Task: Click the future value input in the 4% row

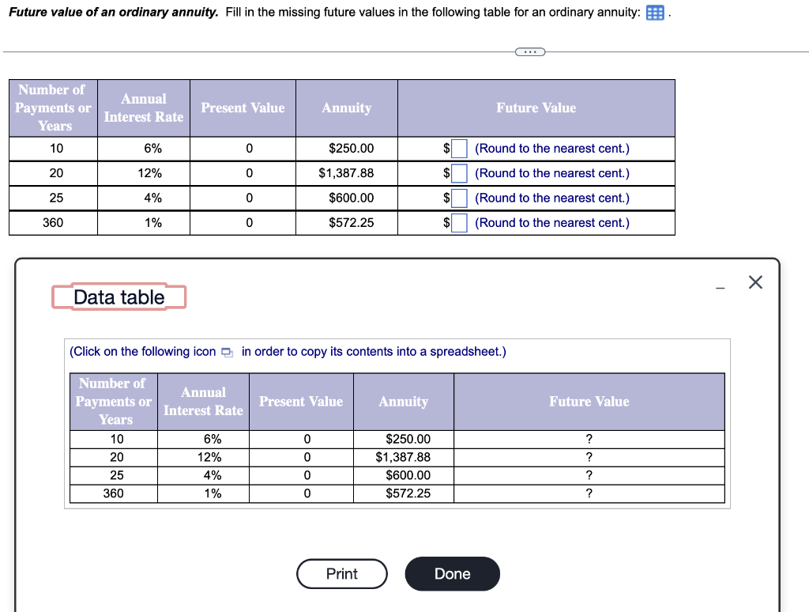Action: (458, 198)
